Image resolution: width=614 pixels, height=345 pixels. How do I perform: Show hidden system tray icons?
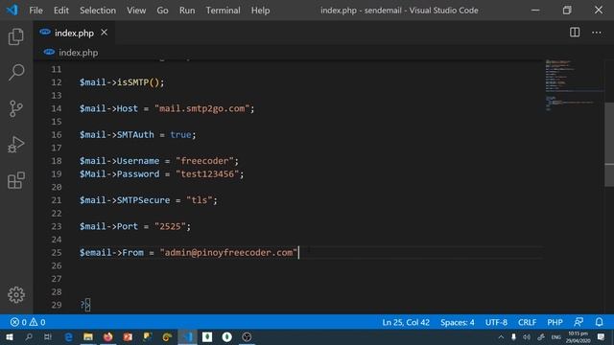pyautogui.click(x=501, y=336)
